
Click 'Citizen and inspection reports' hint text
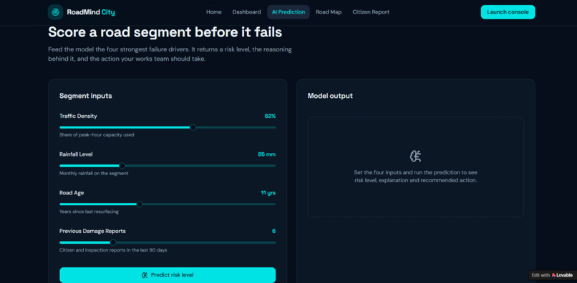point(113,250)
